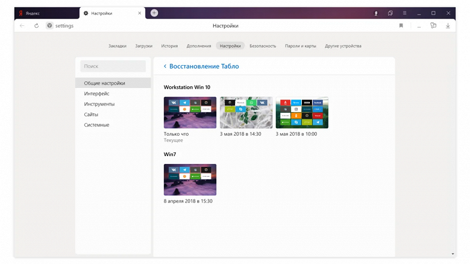
Task: Select the 3 мая 2018 10:00 thumbnail
Action: (302, 113)
